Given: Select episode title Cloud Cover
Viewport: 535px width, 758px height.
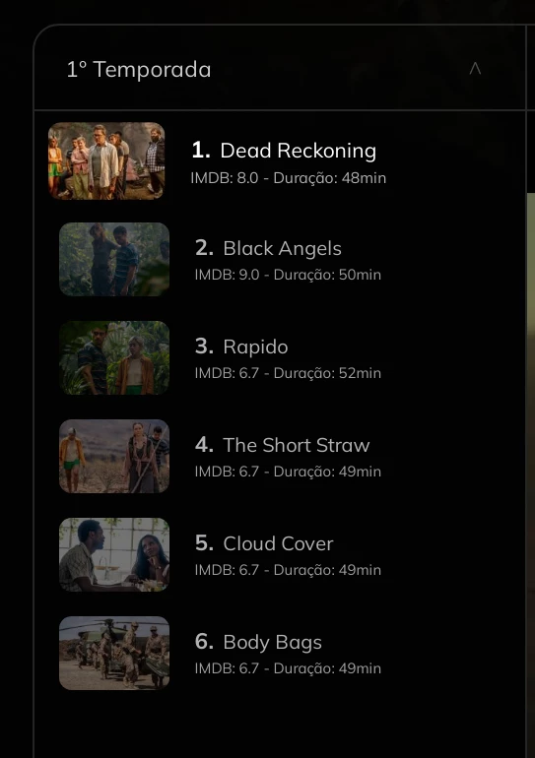Looking at the screenshot, I should pyautogui.click(x=278, y=543).
